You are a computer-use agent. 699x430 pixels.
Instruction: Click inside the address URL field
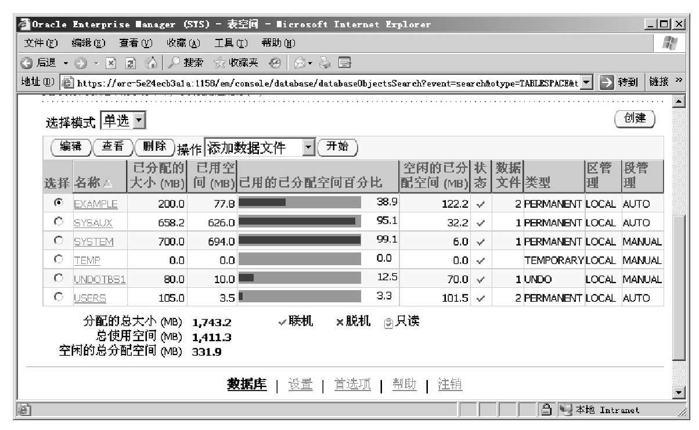[327, 83]
